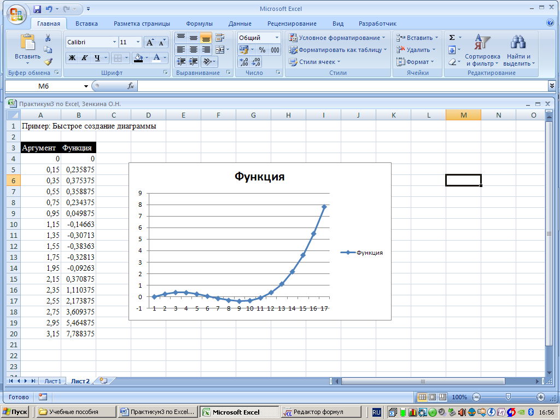Select the Лист1 sheet tab

click(52, 381)
